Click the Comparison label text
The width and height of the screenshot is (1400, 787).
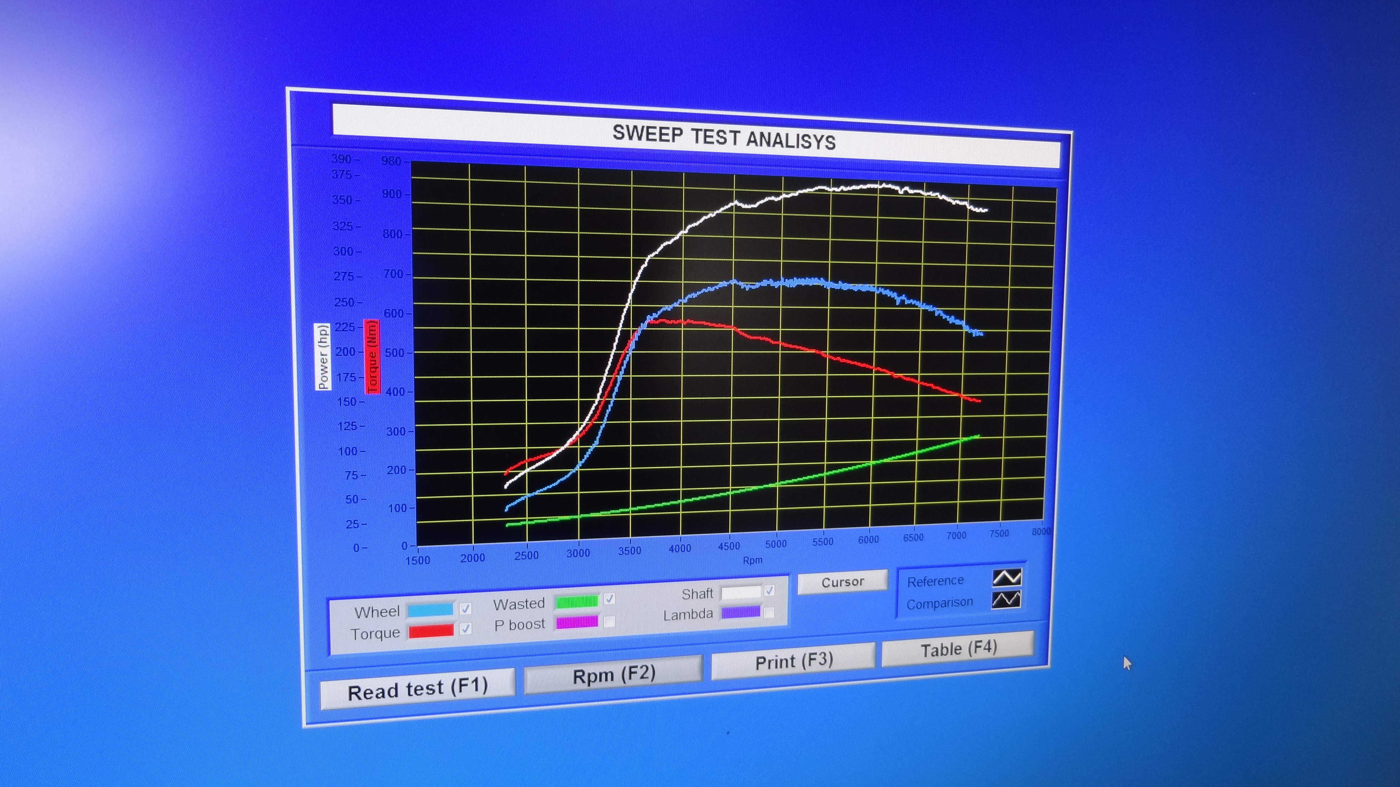[x=940, y=603]
